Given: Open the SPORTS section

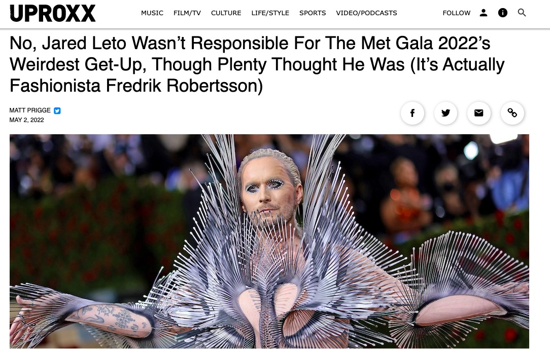Looking at the screenshot, I should (x=313, y=13).
